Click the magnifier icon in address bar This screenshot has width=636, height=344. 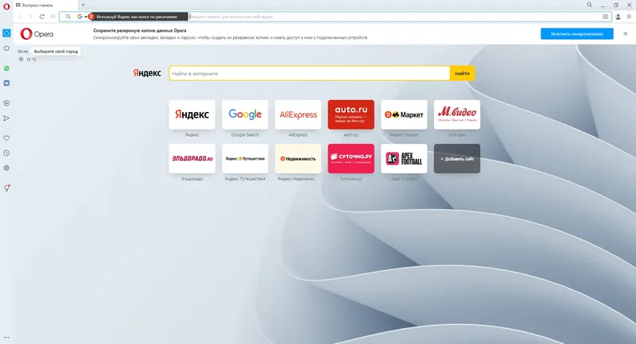pos(68,17)
